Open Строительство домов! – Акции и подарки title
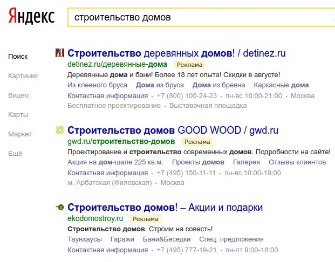 click(165, 208)
